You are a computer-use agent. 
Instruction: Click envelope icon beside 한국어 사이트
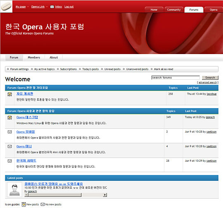9,161
